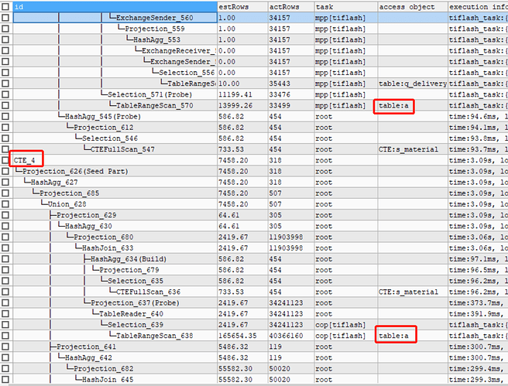Tick the select-all checkbox in the header row

[5, 7]
